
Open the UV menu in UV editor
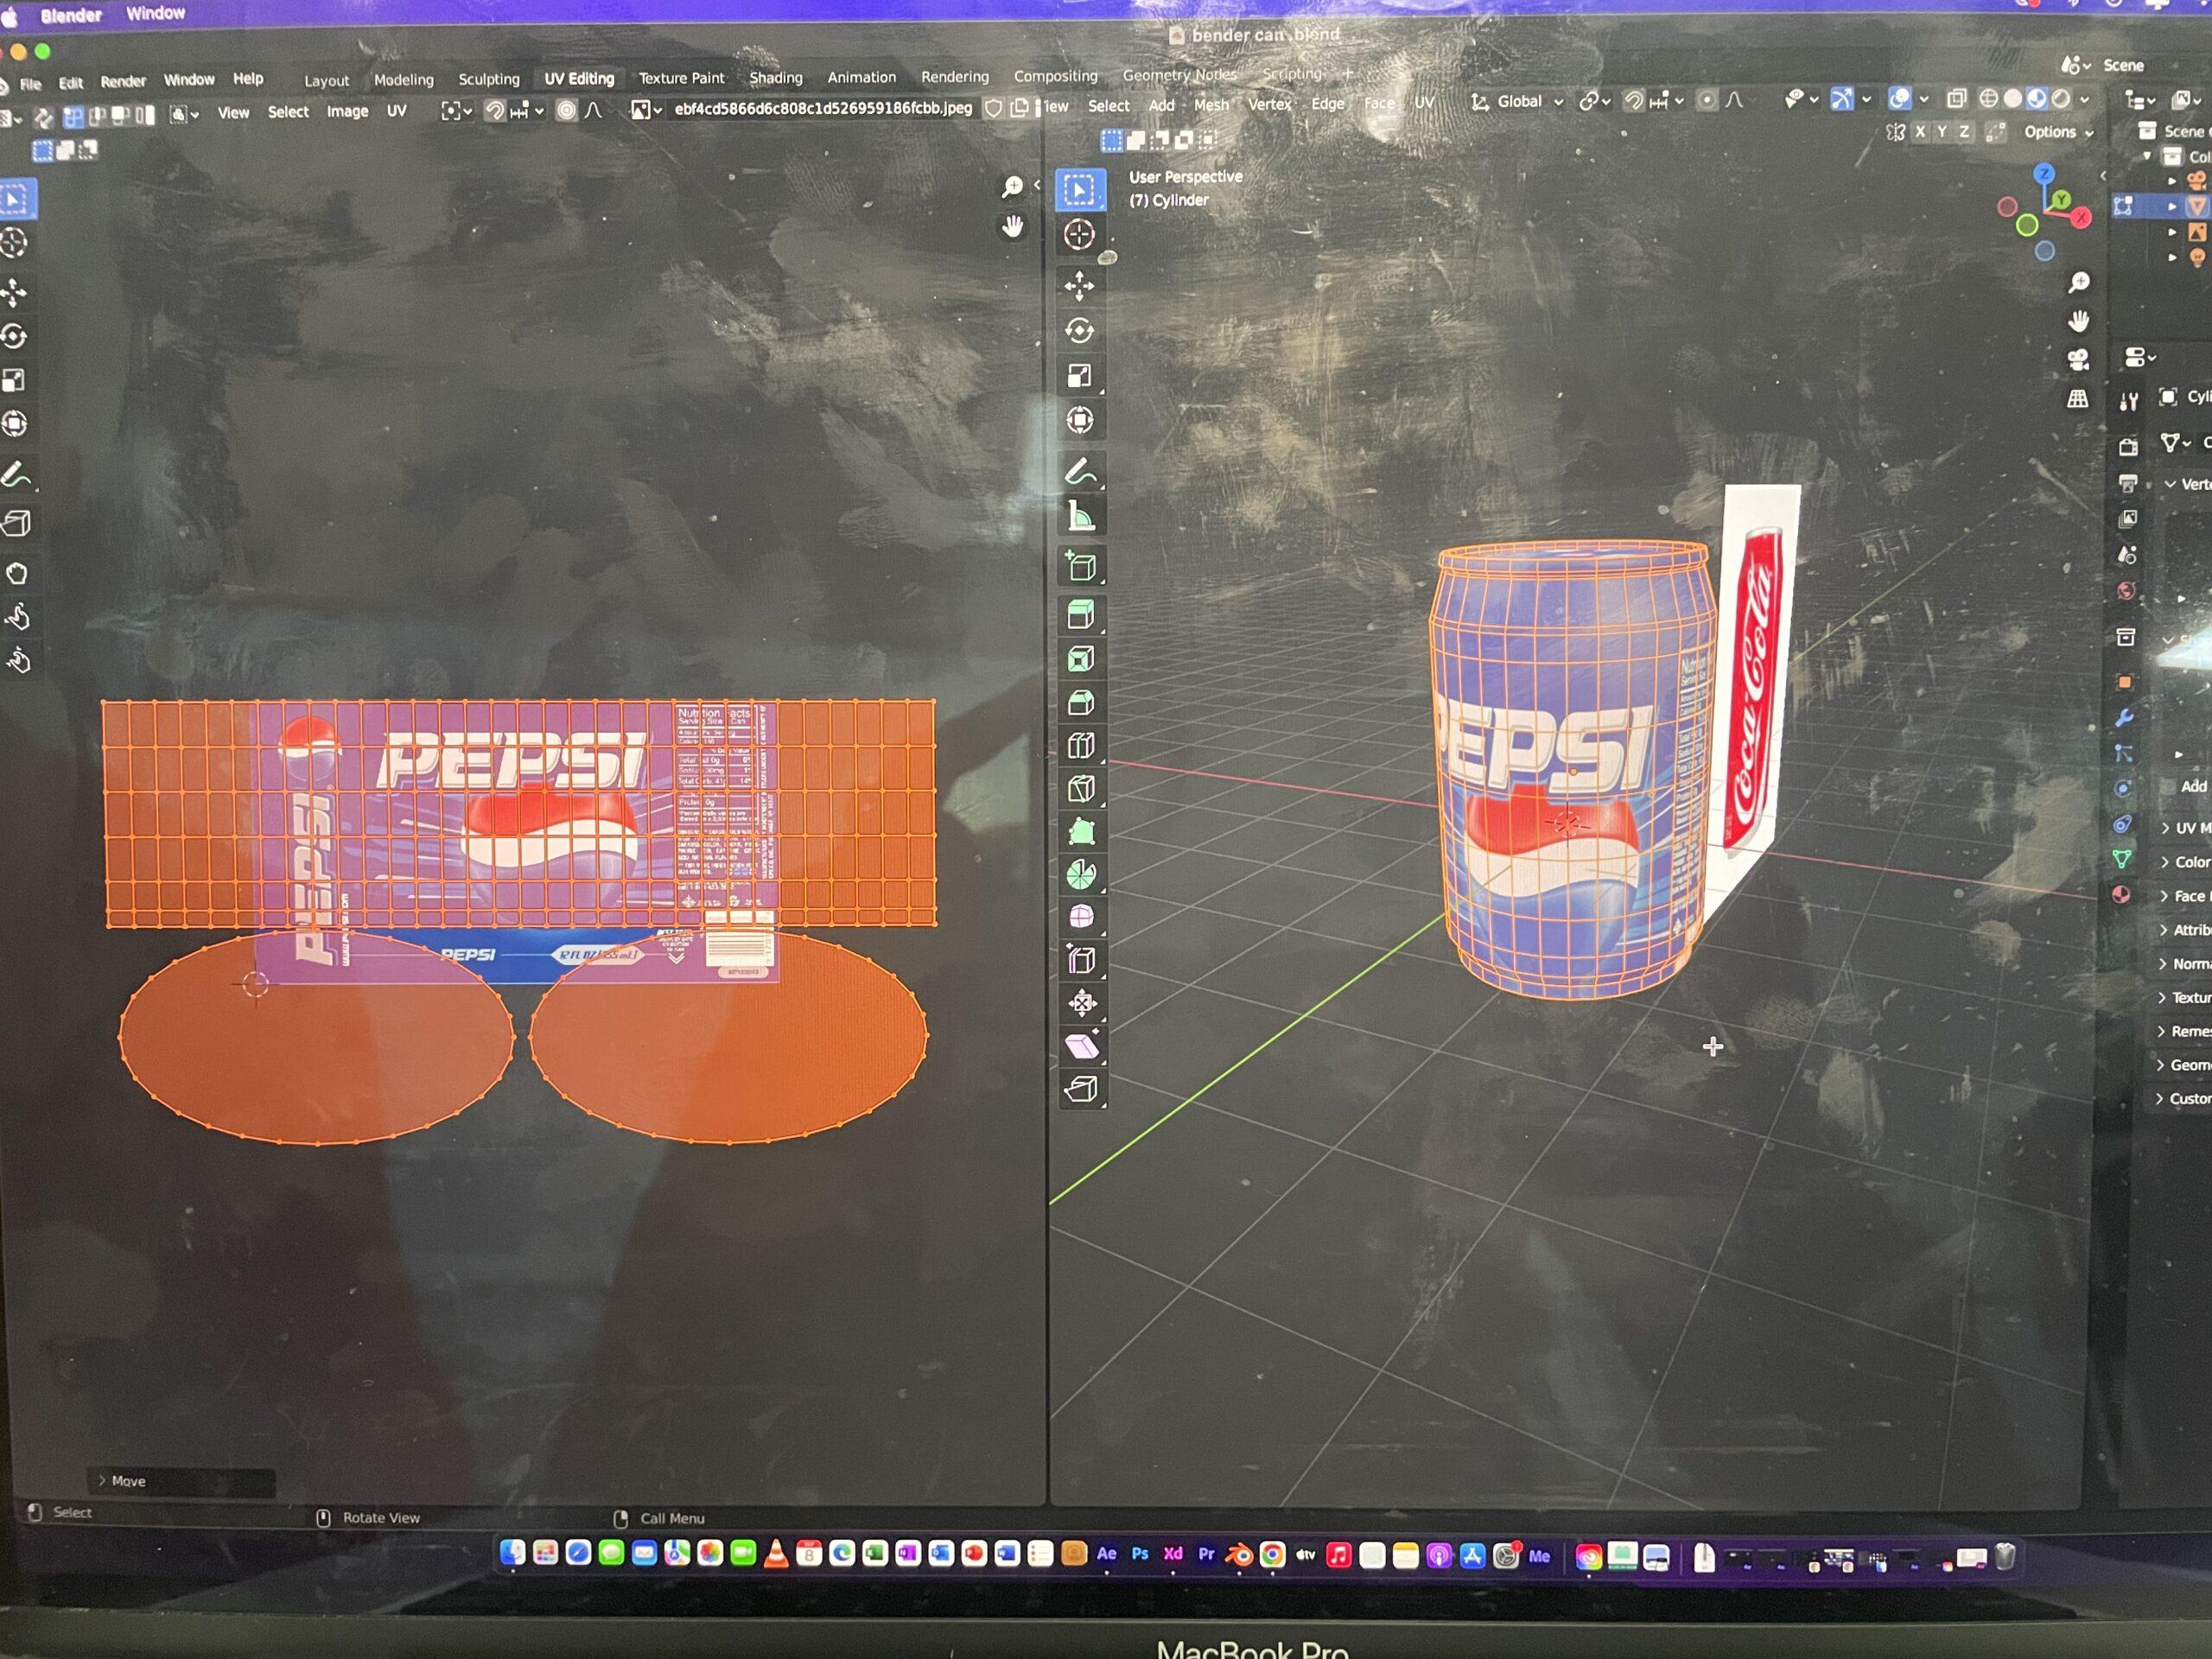tap(396, 111)
